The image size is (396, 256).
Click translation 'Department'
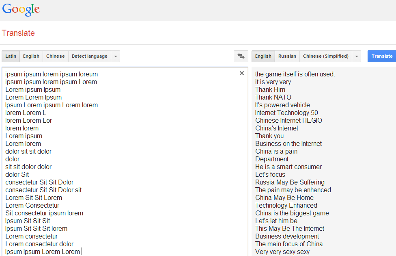point(272,159)
